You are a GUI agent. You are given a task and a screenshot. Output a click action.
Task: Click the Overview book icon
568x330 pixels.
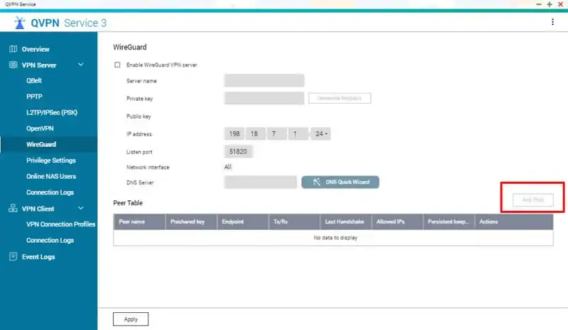pos(13,49)
